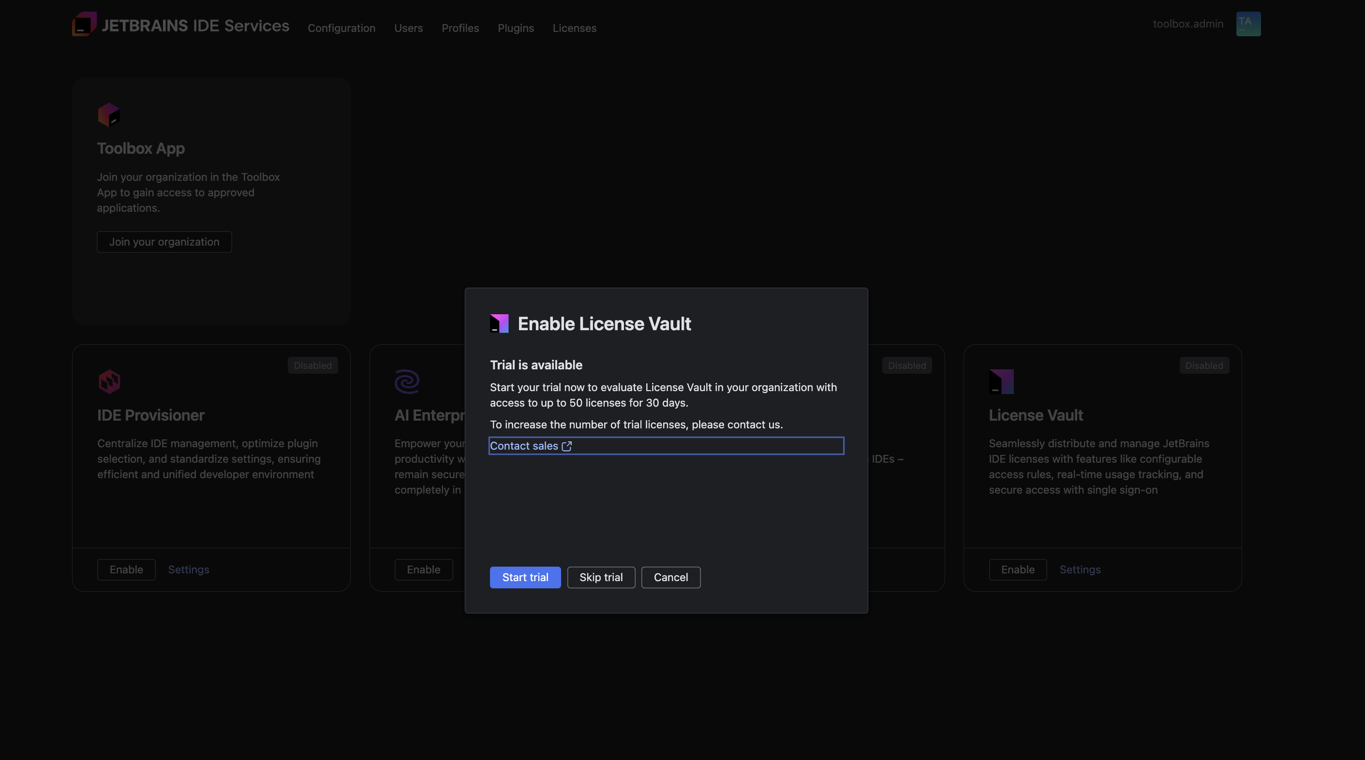Click the License Vault card icon
Viewport: 1365px width, 760px height.
point(1001,381)
